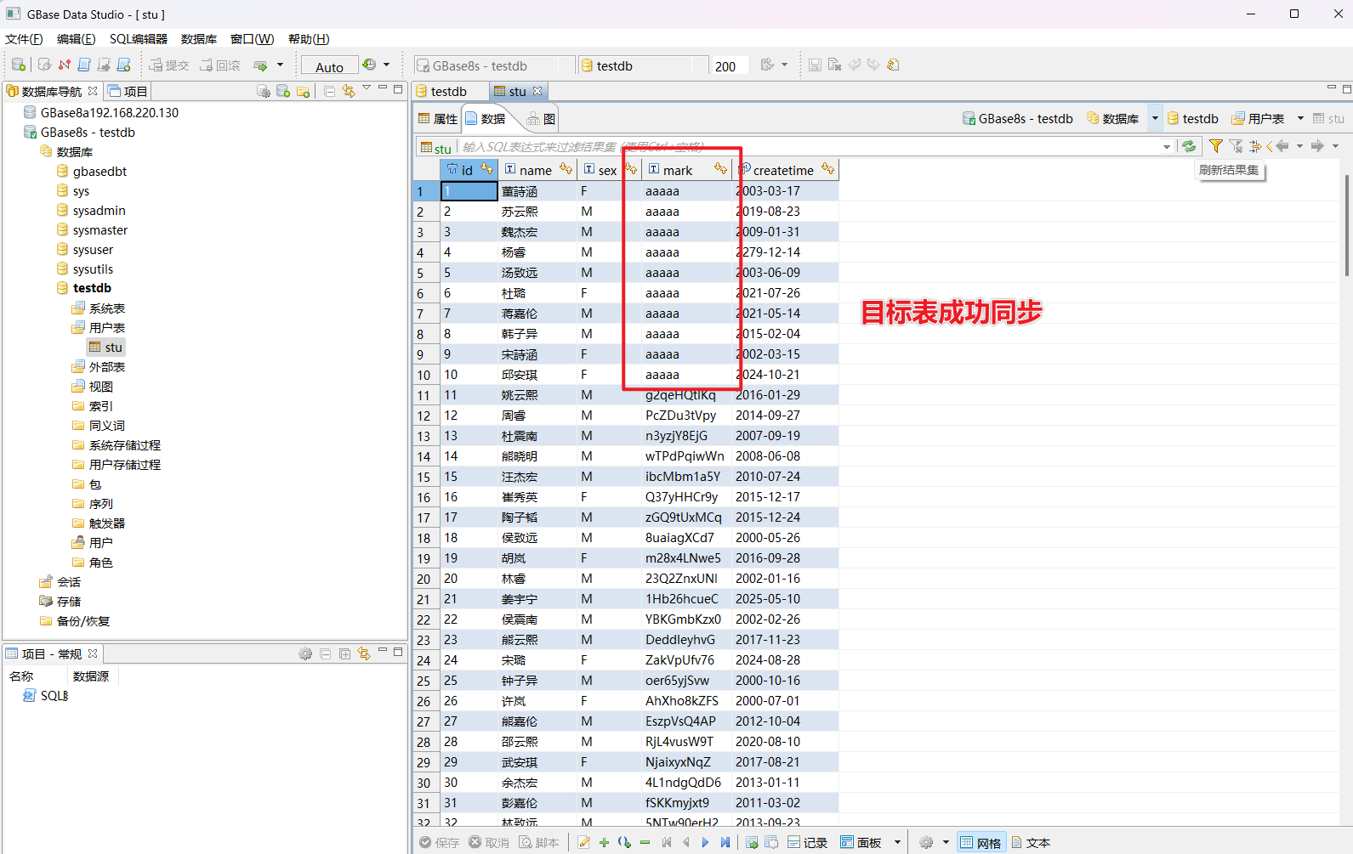Image resolution: width=1353 pixels, height=854 pixels.
Task: Select the GBase8a192.168.220.130 connection node
Action: (x=101, y=112)
